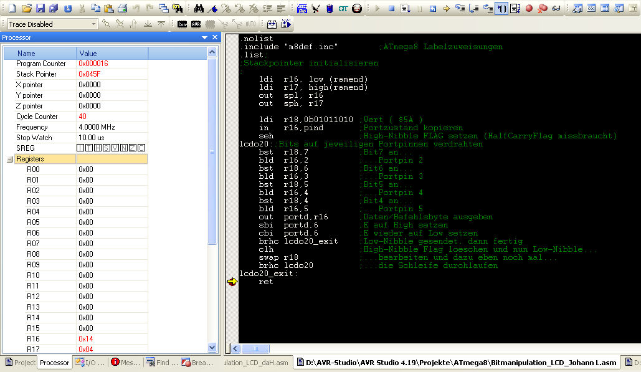
Task: Click the editor horizontal scrollbar thumb
Action: pos(255,349)
